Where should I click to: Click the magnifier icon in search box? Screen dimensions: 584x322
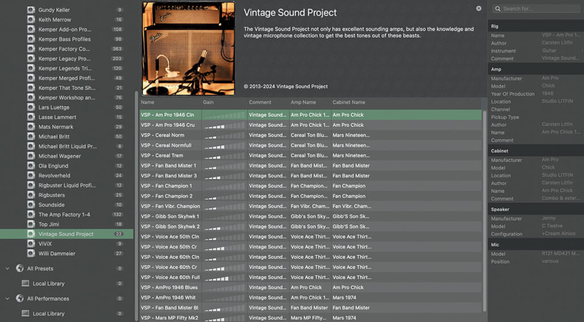[x=498, y=9]
